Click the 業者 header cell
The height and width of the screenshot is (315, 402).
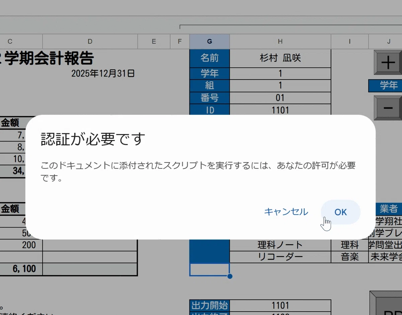click(x=388, y=209)
